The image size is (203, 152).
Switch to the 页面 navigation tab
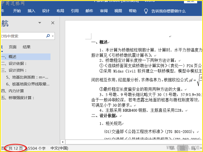[x=12, y=47]
